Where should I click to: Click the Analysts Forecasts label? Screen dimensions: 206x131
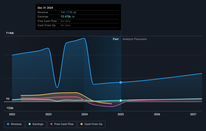click(135, 39)
